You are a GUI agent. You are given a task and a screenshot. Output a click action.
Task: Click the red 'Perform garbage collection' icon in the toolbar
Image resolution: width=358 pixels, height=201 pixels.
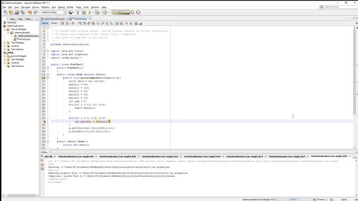[133, 12]
